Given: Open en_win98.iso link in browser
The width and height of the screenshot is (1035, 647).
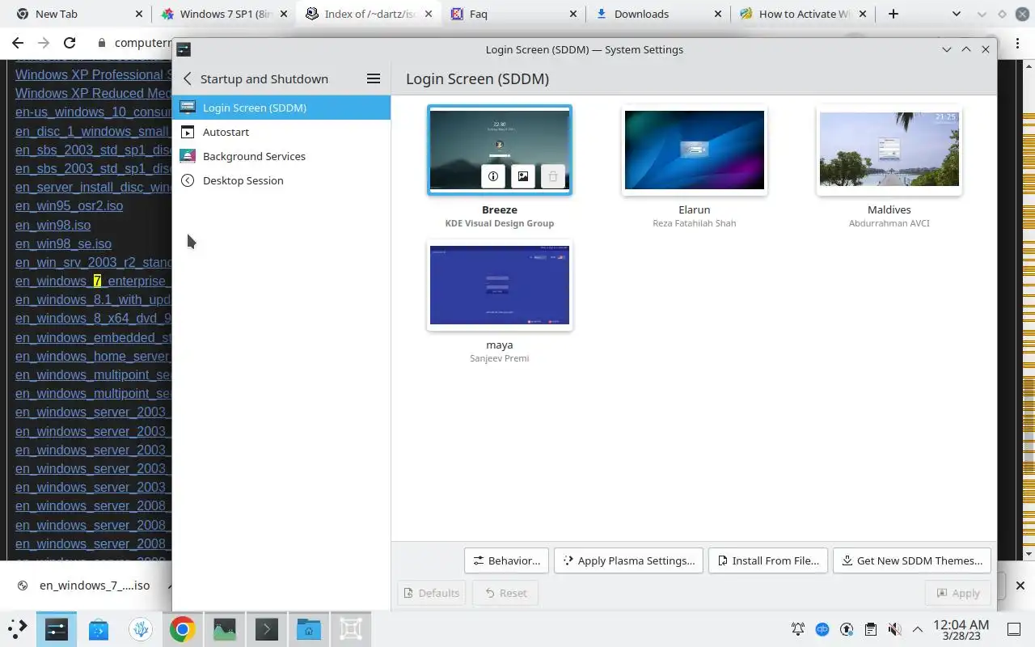Looking at the screenshot, I should [x=53, y=225].
